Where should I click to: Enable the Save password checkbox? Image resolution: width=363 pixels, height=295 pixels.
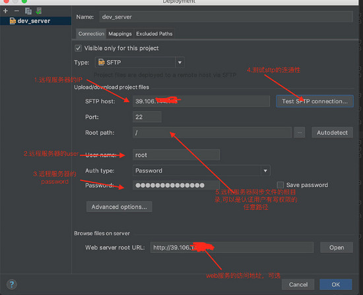tap(280, 185)
